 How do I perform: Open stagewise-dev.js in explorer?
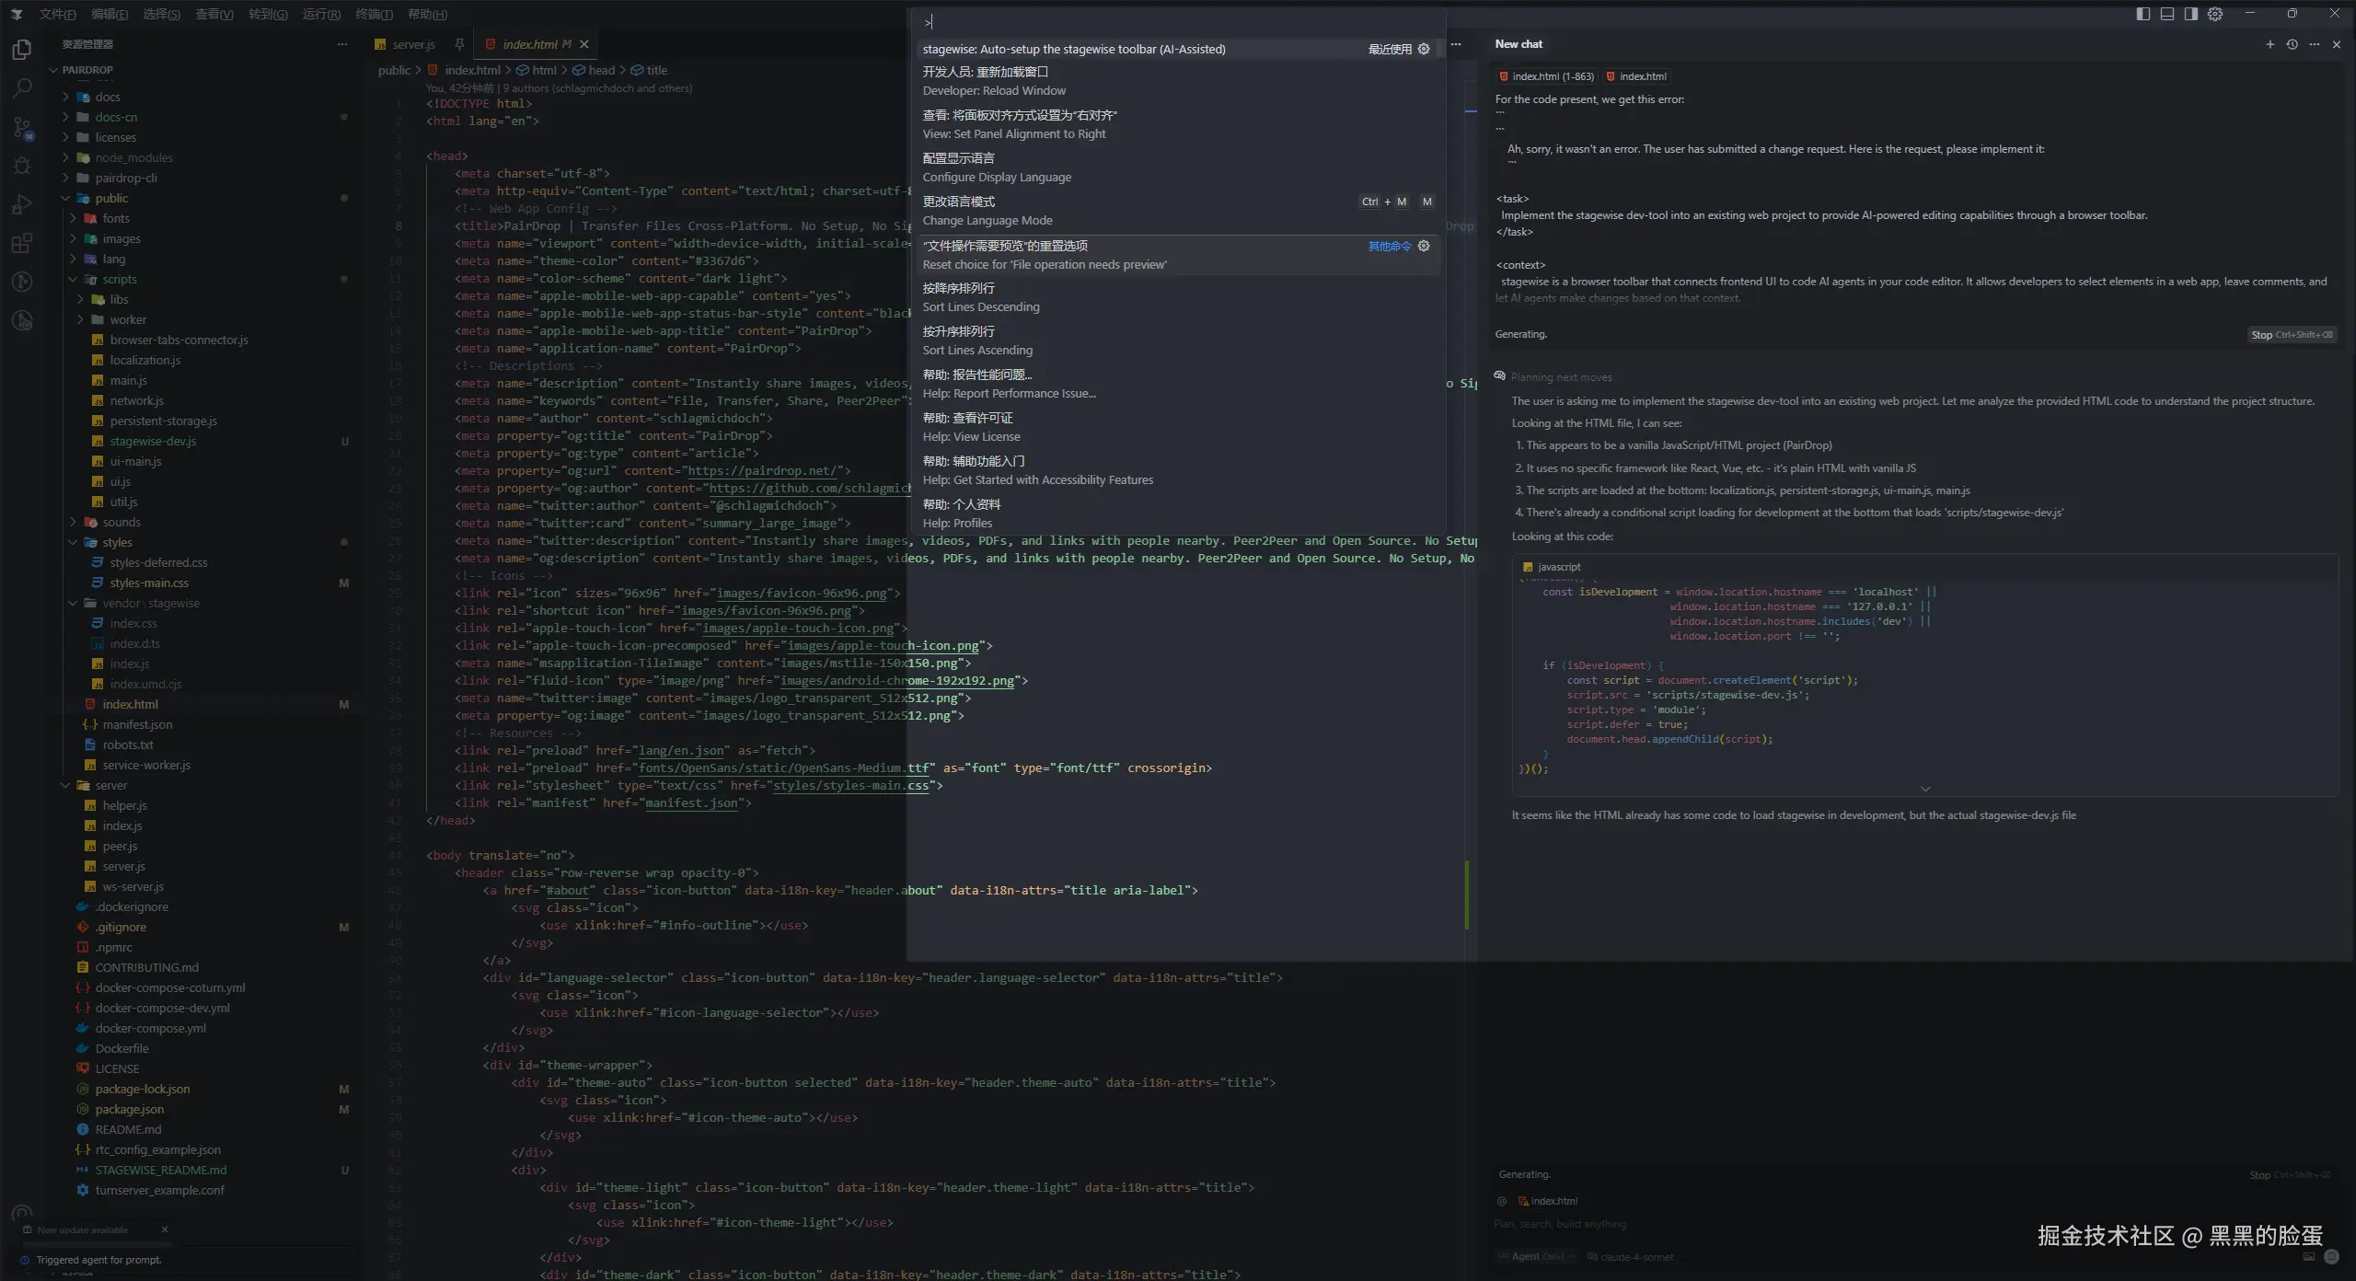coord(153,441)
